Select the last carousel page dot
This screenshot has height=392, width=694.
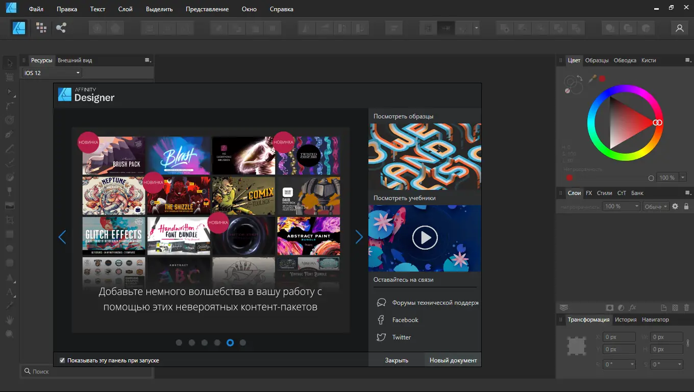[243, 342]
